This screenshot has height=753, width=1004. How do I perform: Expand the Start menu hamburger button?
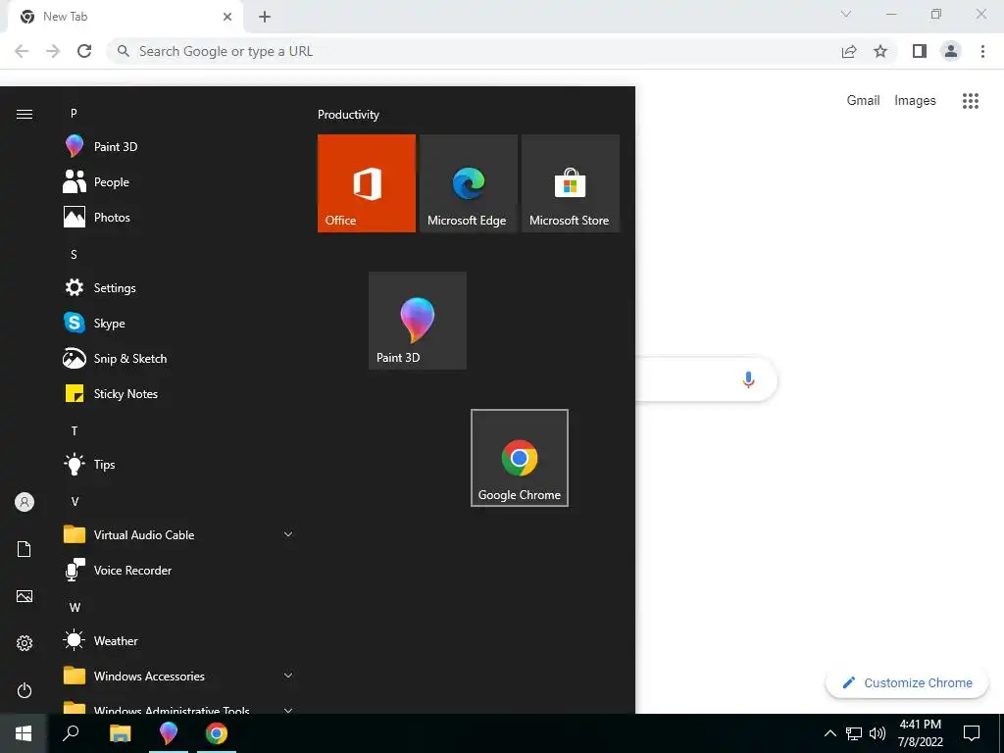(25, 114)
